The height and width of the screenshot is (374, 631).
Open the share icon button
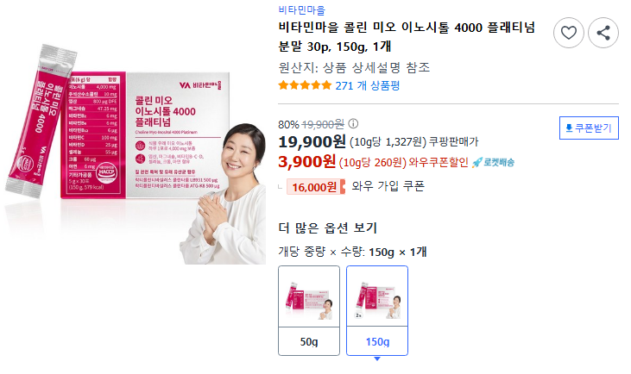coord(603,33)
